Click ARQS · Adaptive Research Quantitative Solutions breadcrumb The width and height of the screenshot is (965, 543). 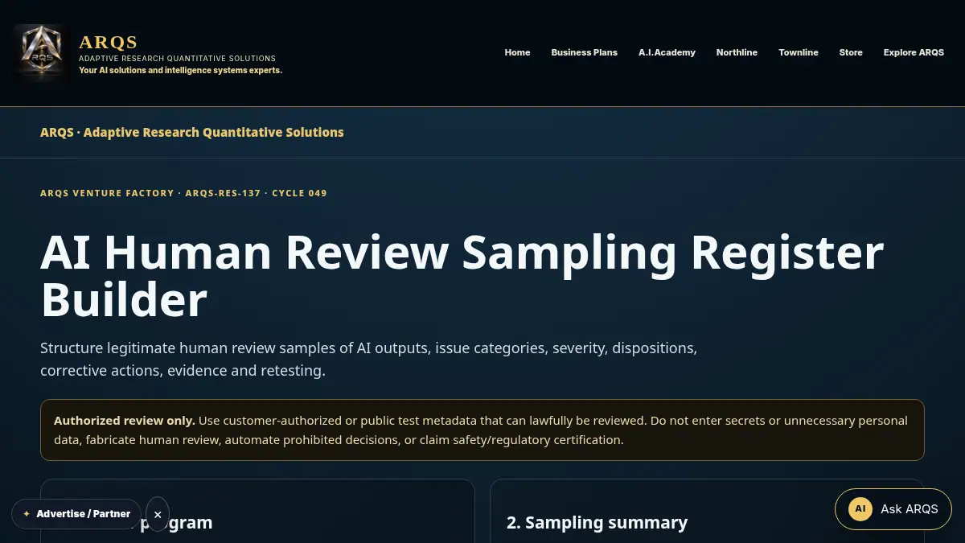click(191, 132)
